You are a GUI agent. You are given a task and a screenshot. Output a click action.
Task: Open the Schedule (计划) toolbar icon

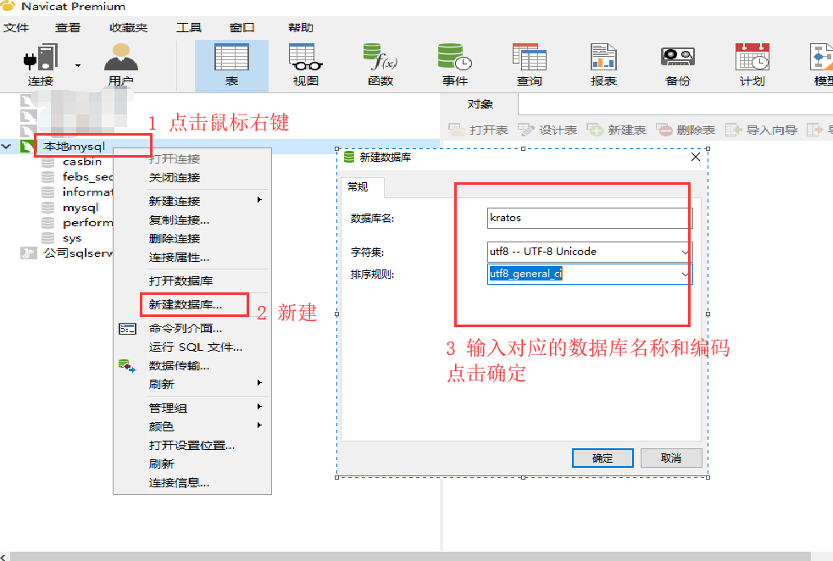click(752, 65)
